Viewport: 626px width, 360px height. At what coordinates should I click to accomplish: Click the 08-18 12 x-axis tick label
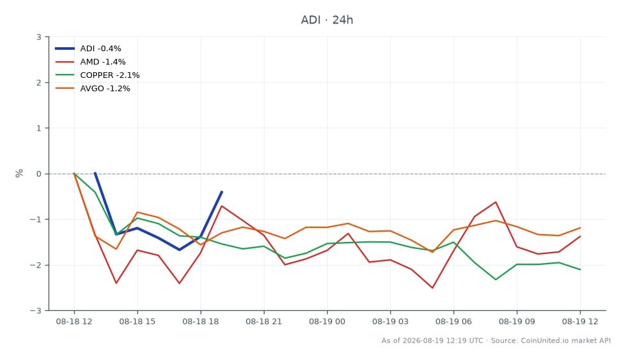(x=74, y=321)
